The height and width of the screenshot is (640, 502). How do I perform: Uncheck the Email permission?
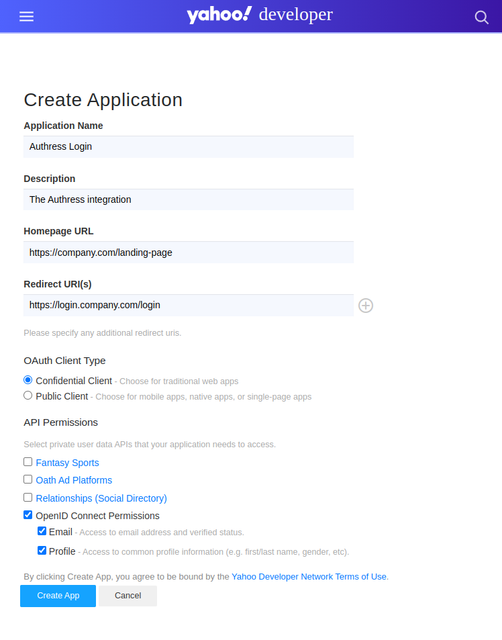coord(42,531)
